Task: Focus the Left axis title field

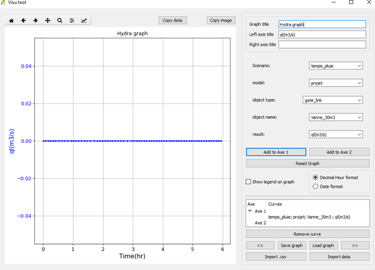Action: tap(322, 34)
